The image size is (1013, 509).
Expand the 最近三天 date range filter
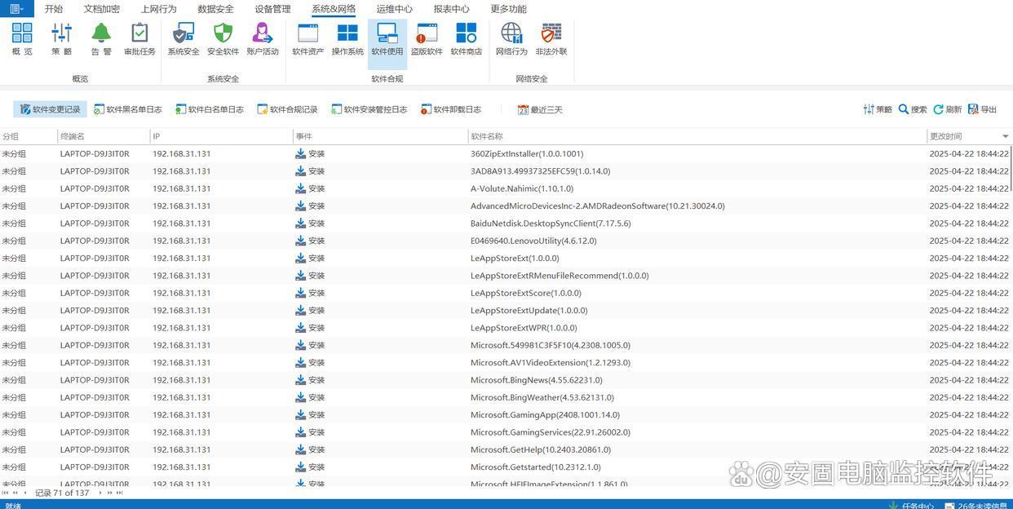point(540,109)
